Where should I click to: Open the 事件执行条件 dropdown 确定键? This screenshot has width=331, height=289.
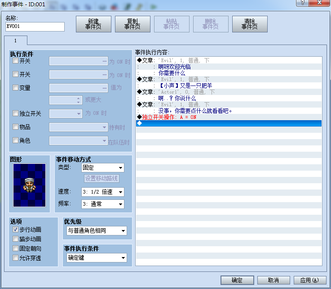pyautogui.click(x=97, y=257)
